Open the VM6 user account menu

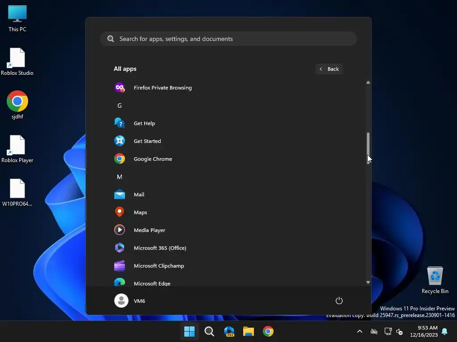130,301
